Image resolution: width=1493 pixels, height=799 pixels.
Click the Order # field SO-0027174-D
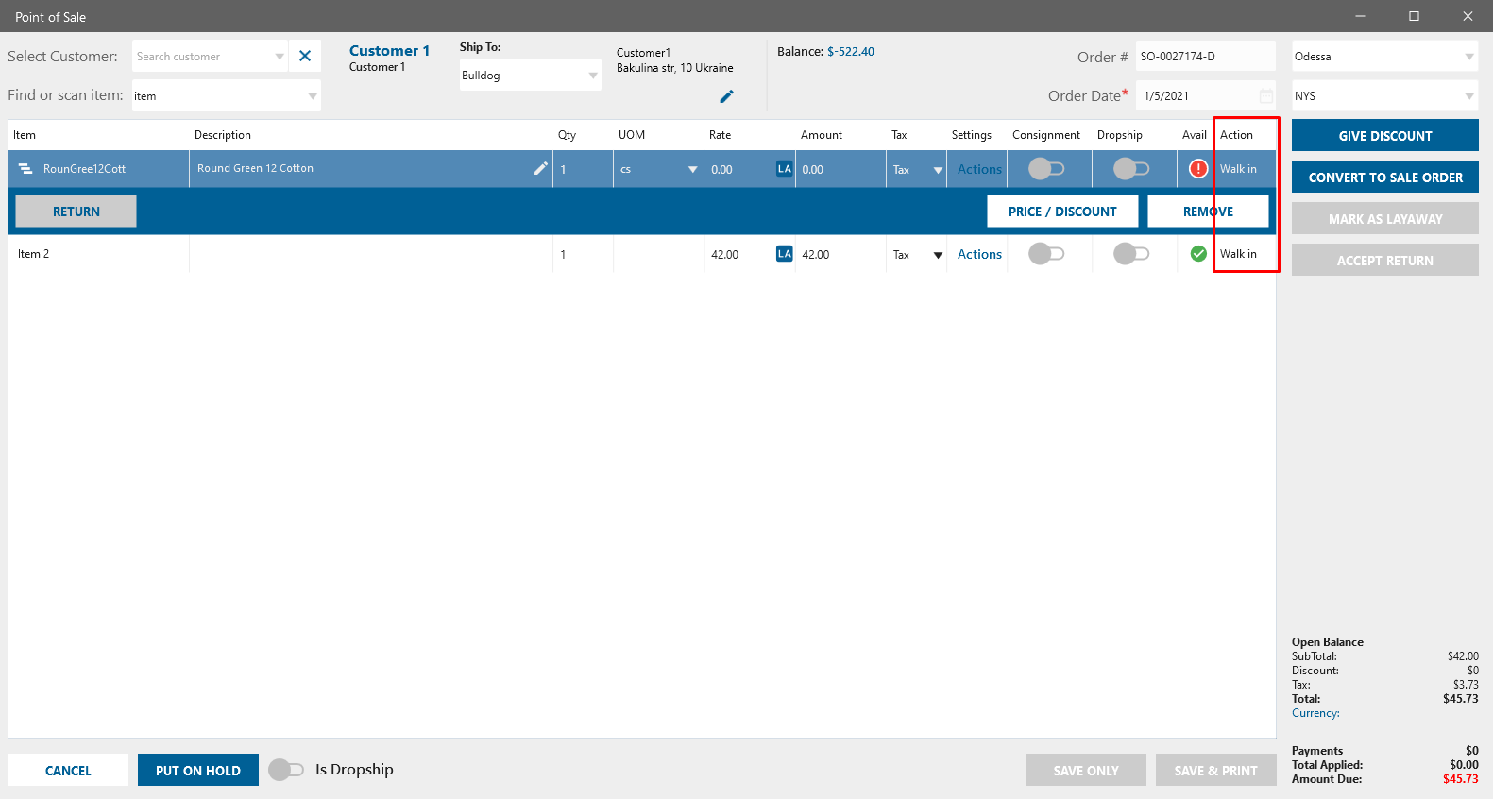(1205, 57)
